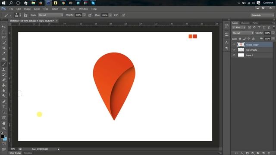276x155 pixels.
Task: Select the Hand tool
Action: 4,123
